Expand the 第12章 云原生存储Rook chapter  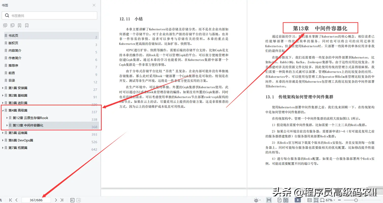point(7,118)
